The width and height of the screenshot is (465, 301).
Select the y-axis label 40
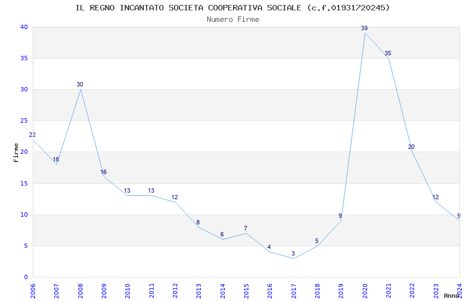[x=24, y=27]
